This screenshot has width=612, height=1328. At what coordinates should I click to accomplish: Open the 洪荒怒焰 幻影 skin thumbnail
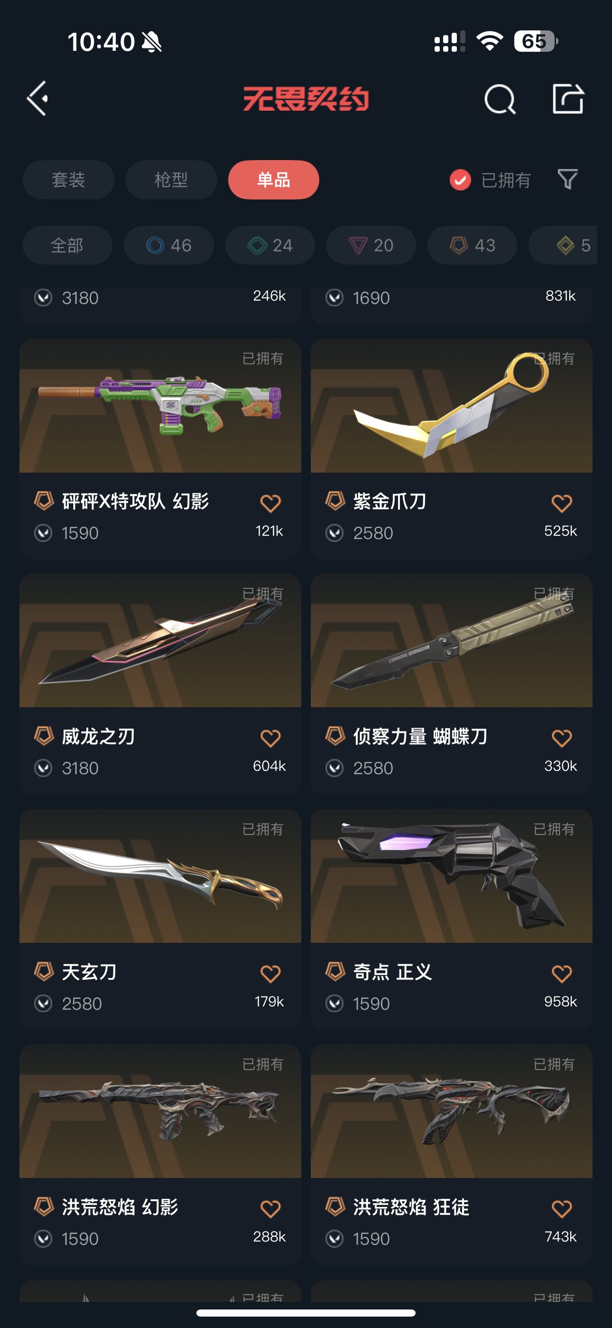point(160,1111)
